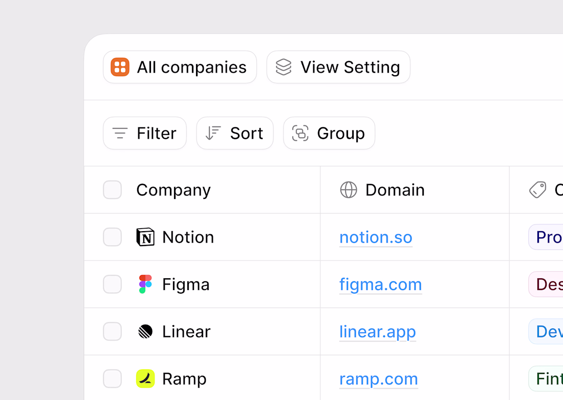The image size is (563, 400).
Task: Open the All companies view
Action: point(180,67)
